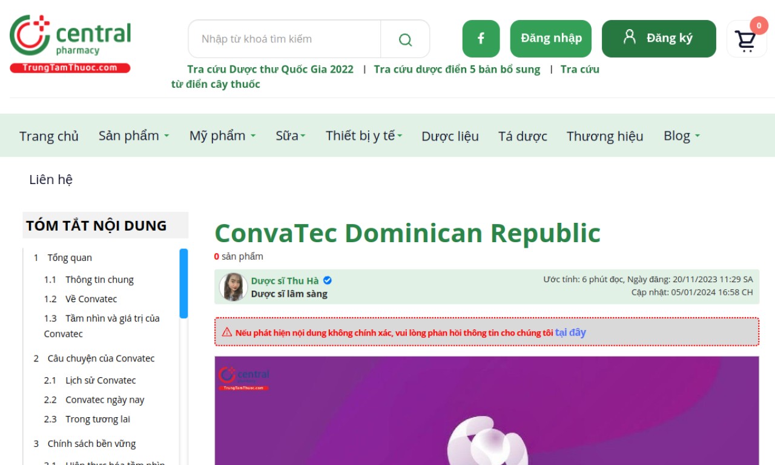Open the Facebook page button

click(x=481, y=39)
